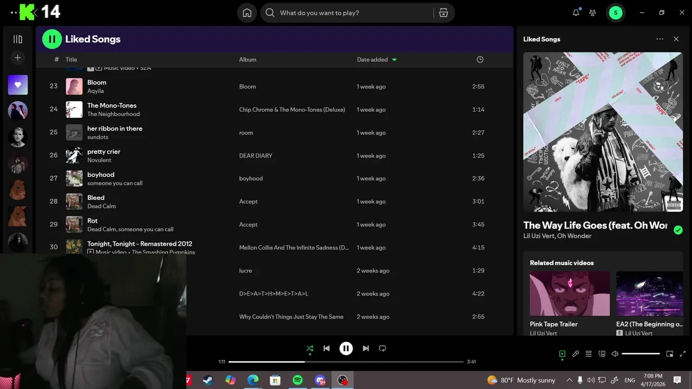Switch the ENG input language

[630, 380]
